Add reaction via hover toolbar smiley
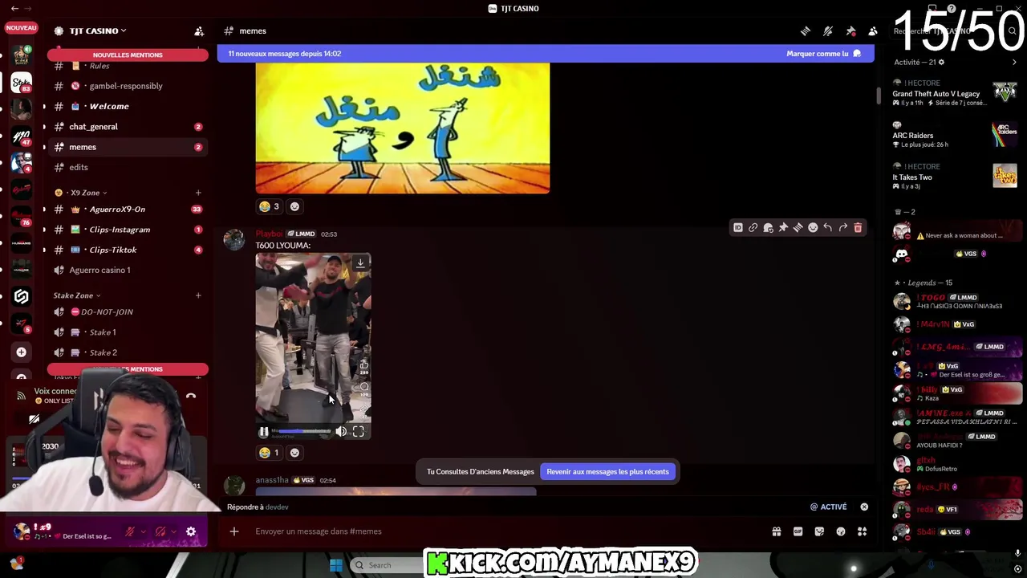Image resolution: width=1027 pixels, height=578 pixels. [x=813, y=228]
